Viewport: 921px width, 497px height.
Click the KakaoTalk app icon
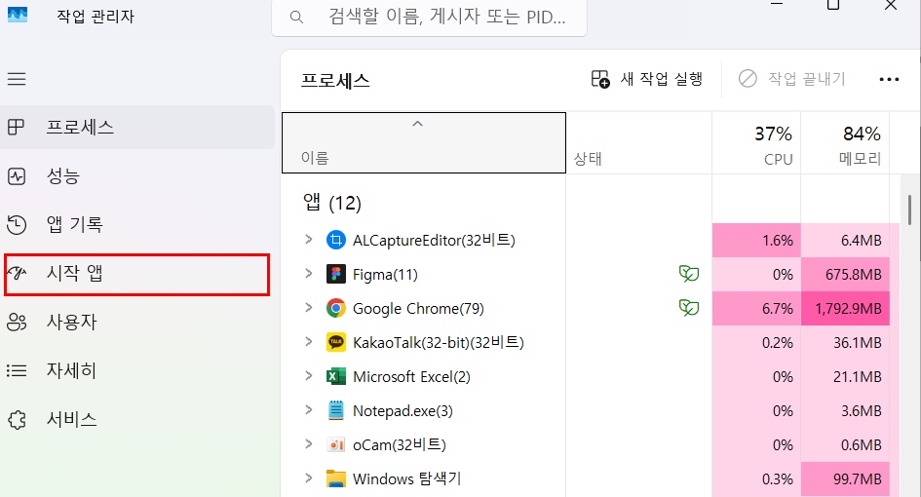tap(336, 342)
